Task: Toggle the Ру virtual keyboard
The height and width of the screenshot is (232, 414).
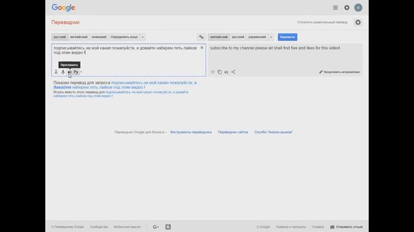Action: (76, 72)
